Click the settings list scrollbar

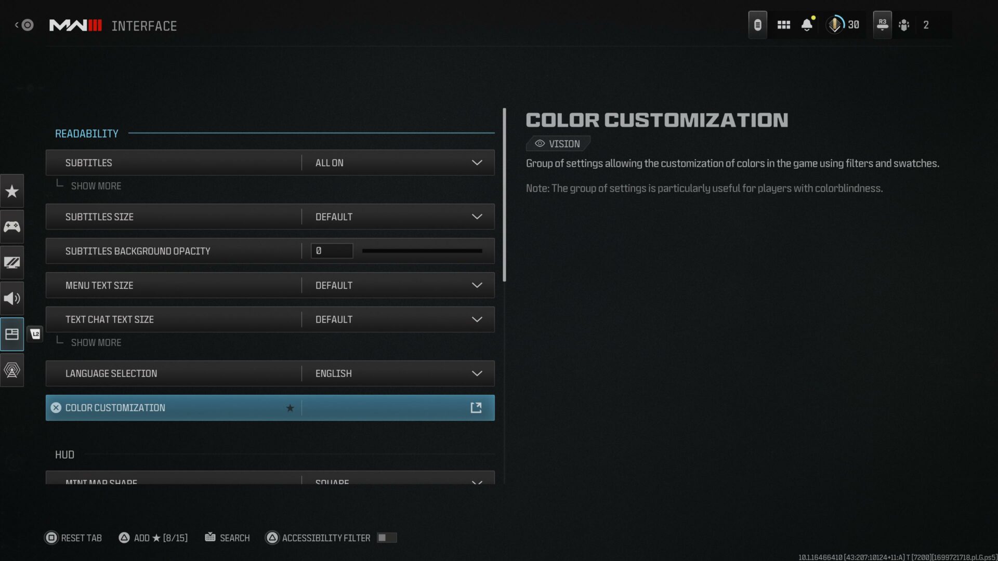tap(504, 195)
